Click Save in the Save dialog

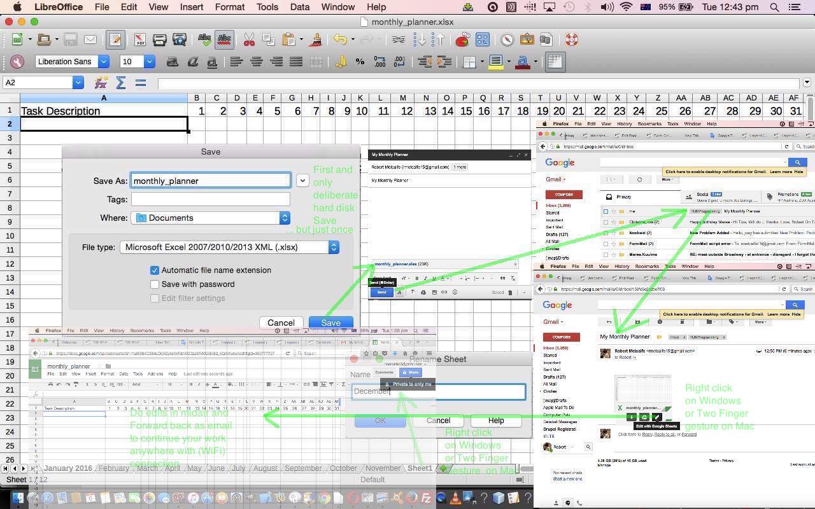coord(330,323)
